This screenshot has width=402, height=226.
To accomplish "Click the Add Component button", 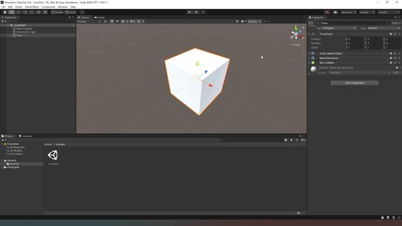I will (x=354, y=83).
